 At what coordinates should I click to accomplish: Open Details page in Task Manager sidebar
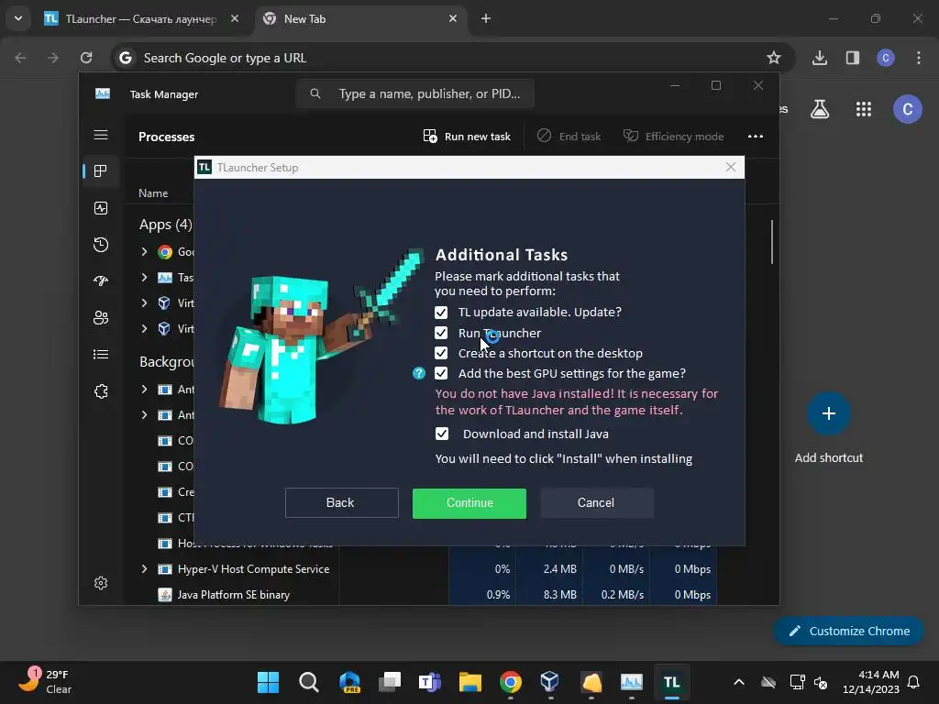pyautogui.click(x=101, y=355)
